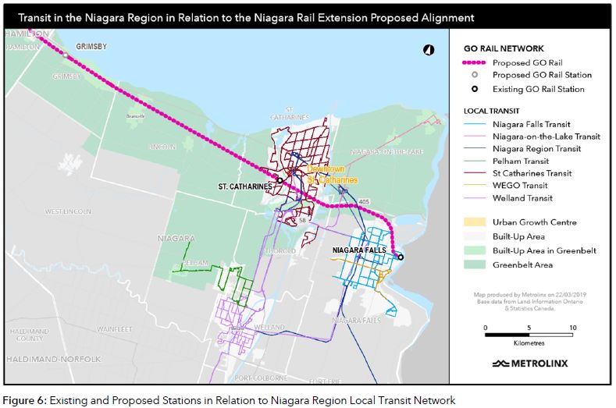616x408 pixels.
Task: Select the St. Catharines station marker on map
Action: click(280, 180)
